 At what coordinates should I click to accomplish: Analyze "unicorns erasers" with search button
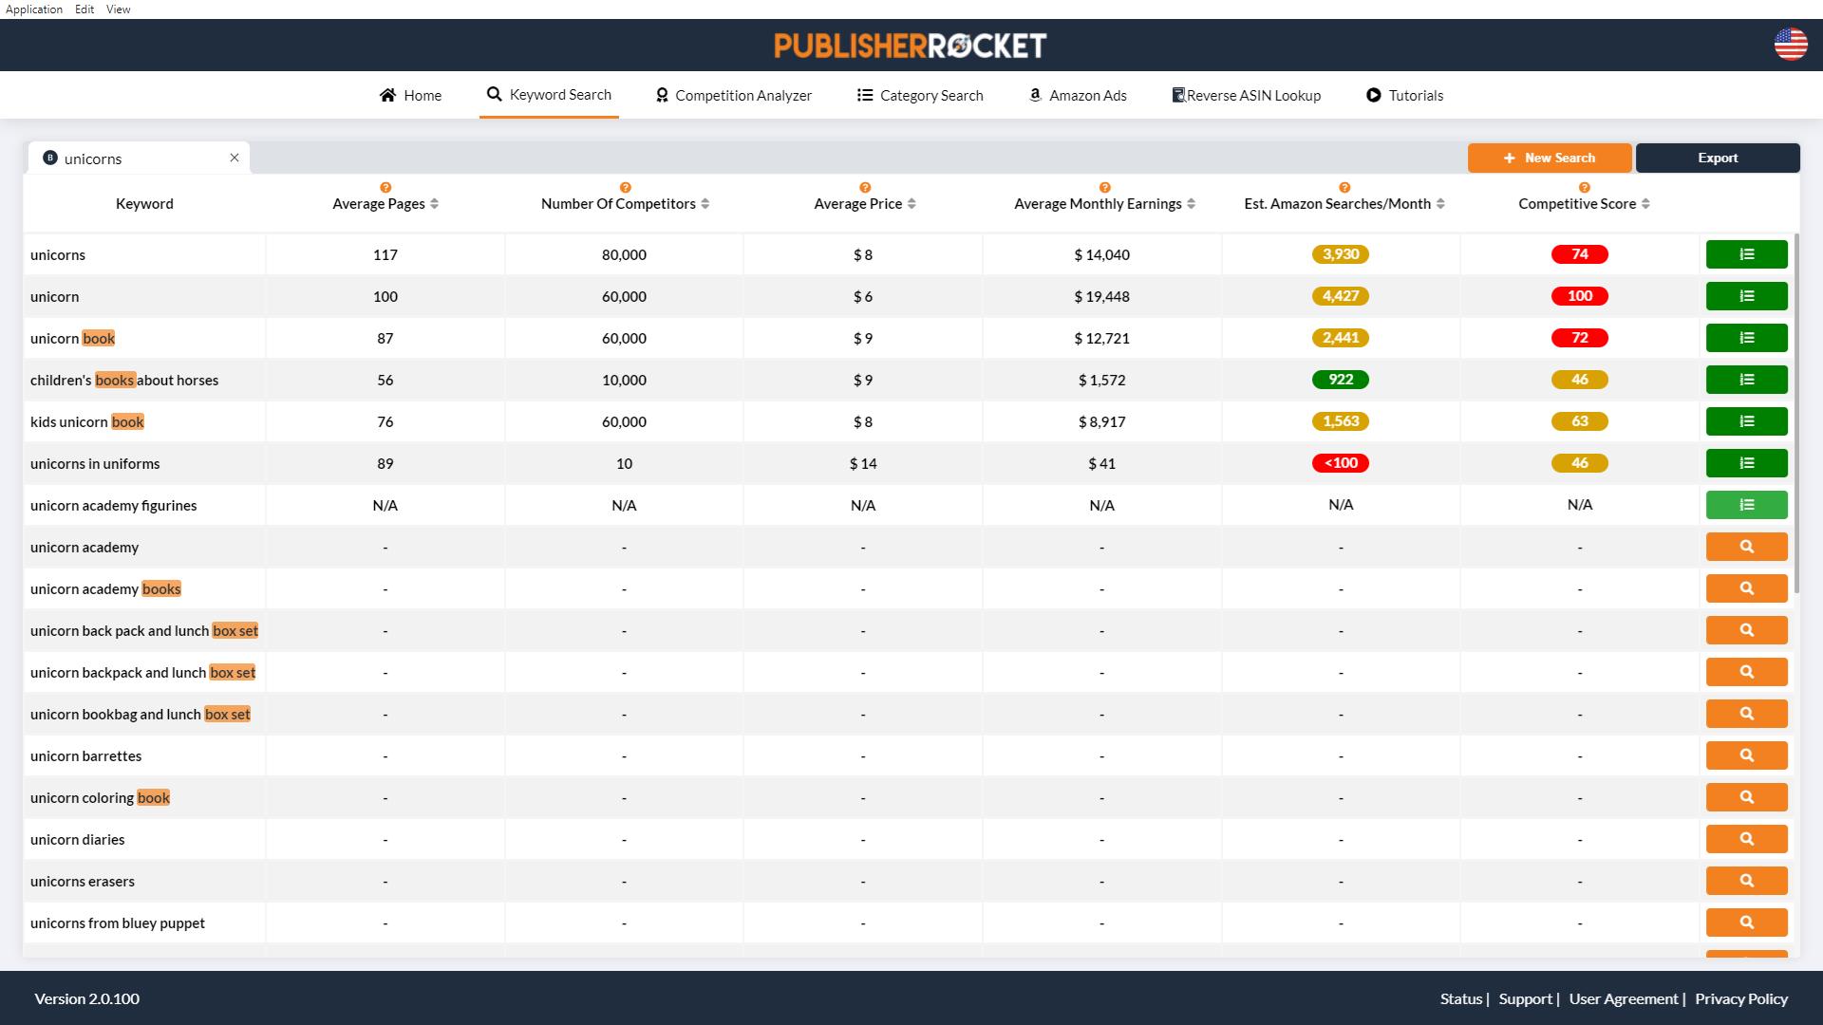click(x=1746, y=881)
